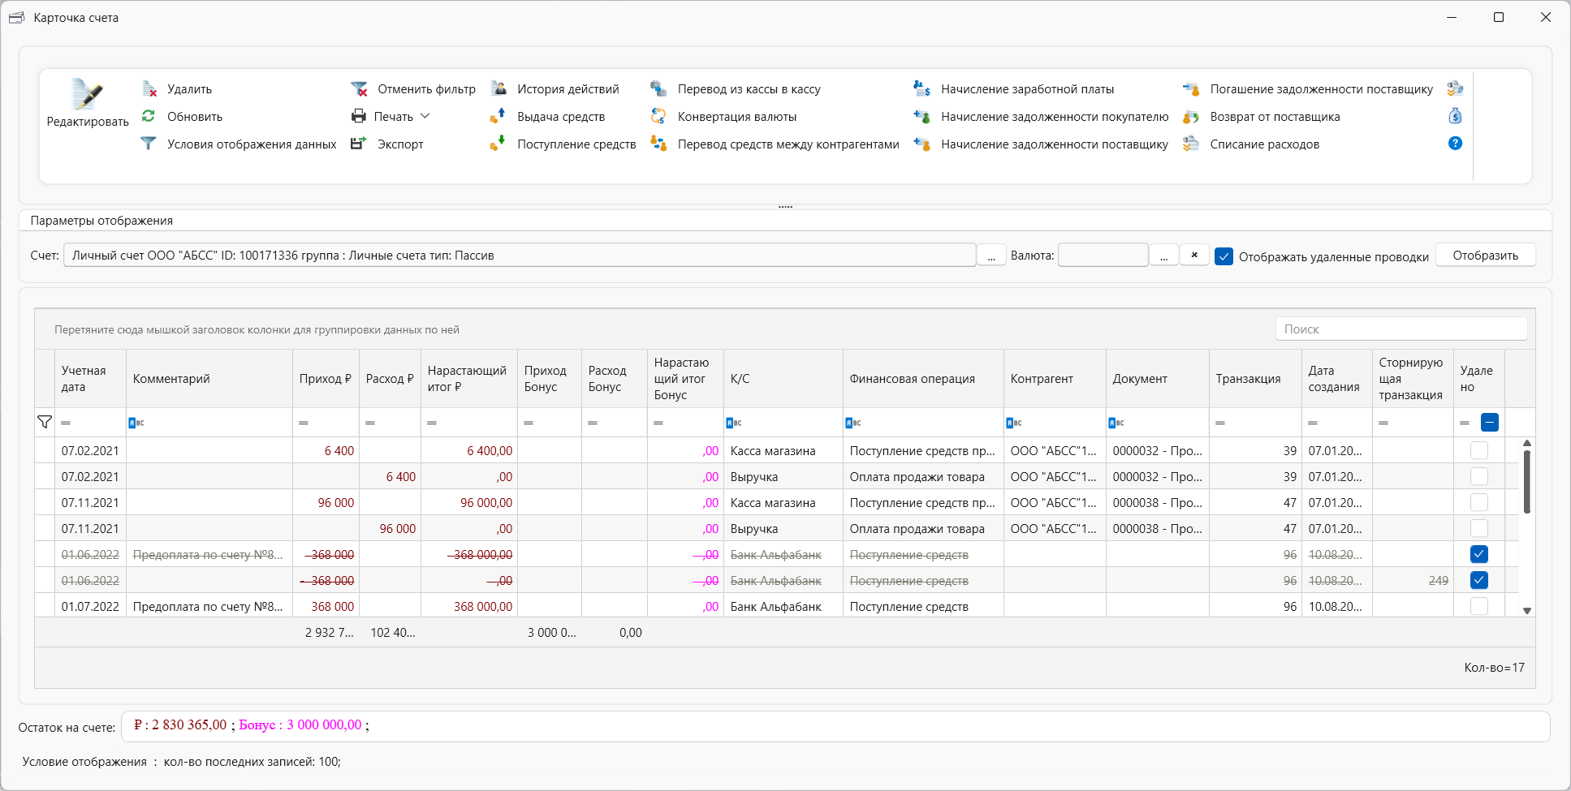The height and width of the screenshot is (791, 1571).
Task: Sort by Транзакция column header
Action: pos(1255,379)
